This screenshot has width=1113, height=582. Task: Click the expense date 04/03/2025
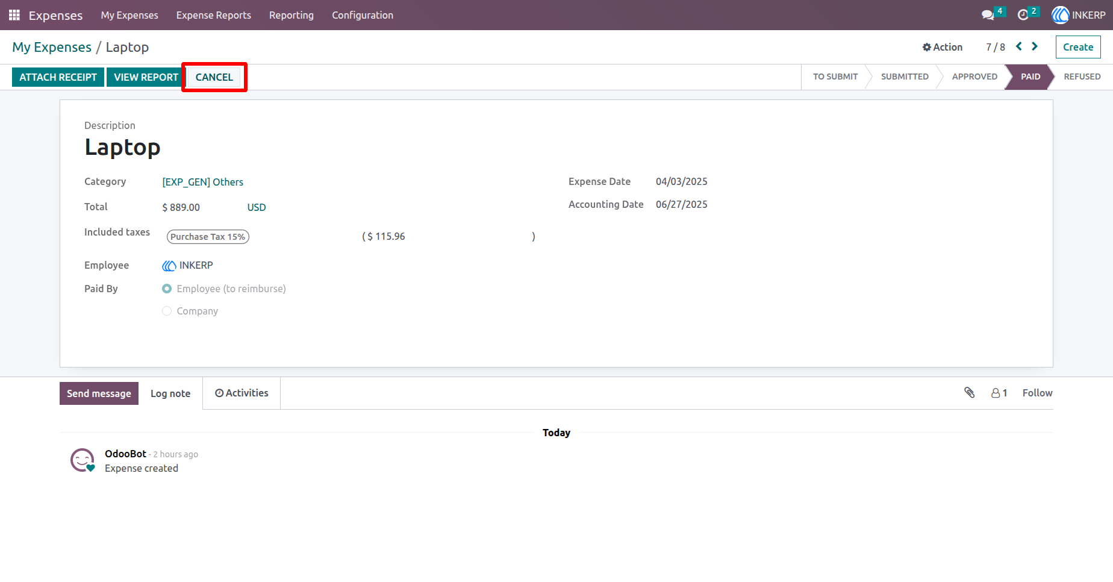pyautogui.click(x=682, y=181)
